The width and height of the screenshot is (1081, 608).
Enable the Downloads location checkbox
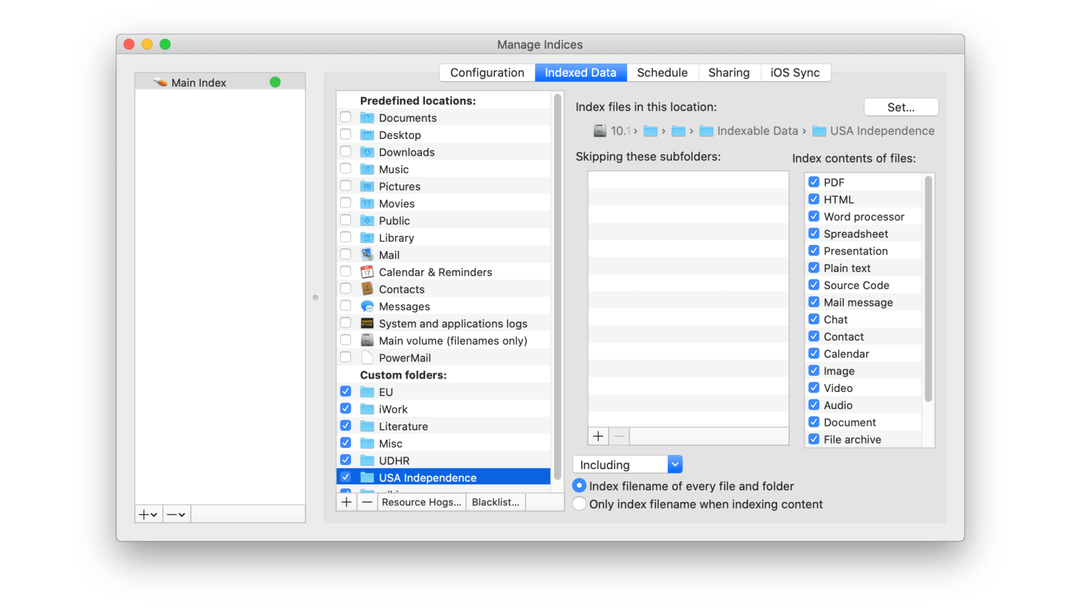346,152
